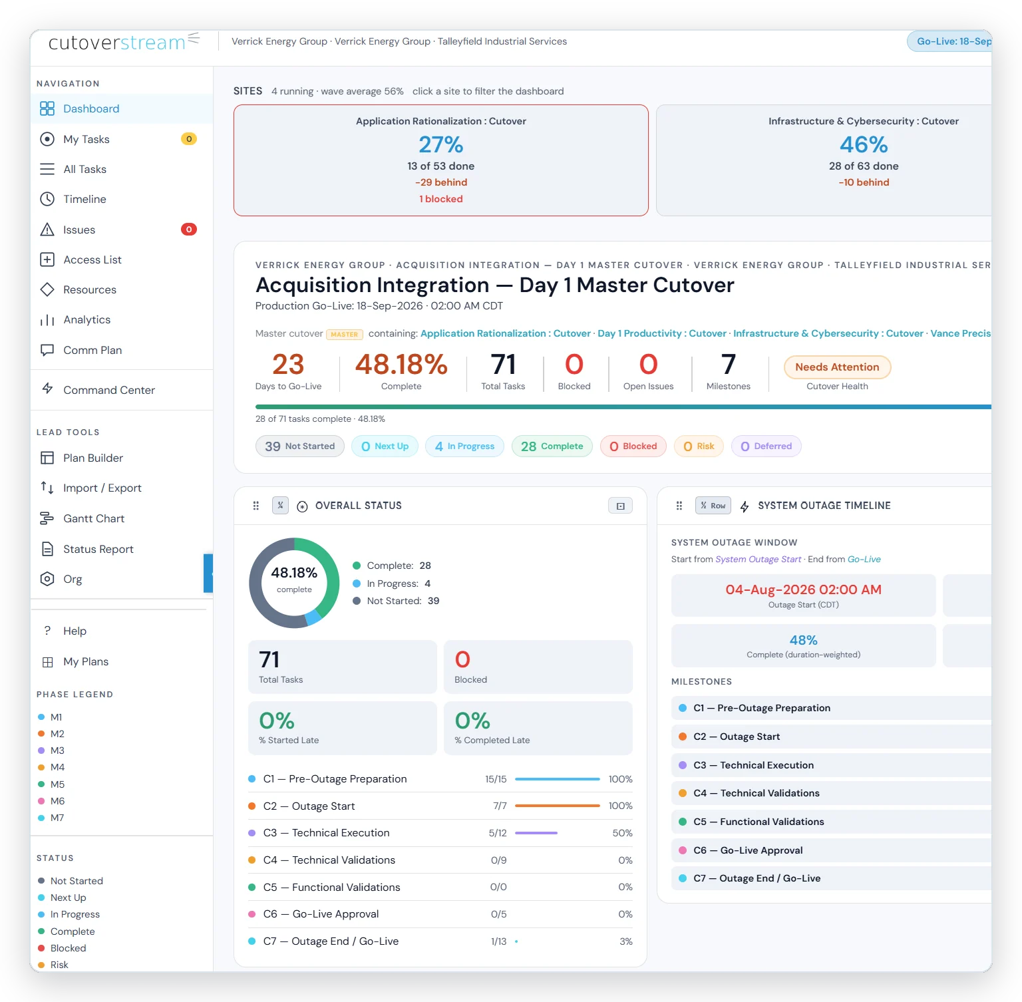Go to All Tasks page

pyautogui.click(x=122, y=169)
